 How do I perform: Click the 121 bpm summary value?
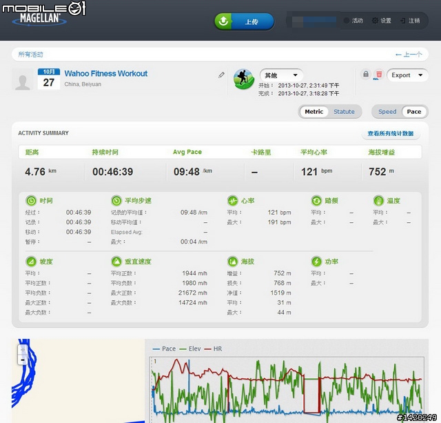coord(317,172)
